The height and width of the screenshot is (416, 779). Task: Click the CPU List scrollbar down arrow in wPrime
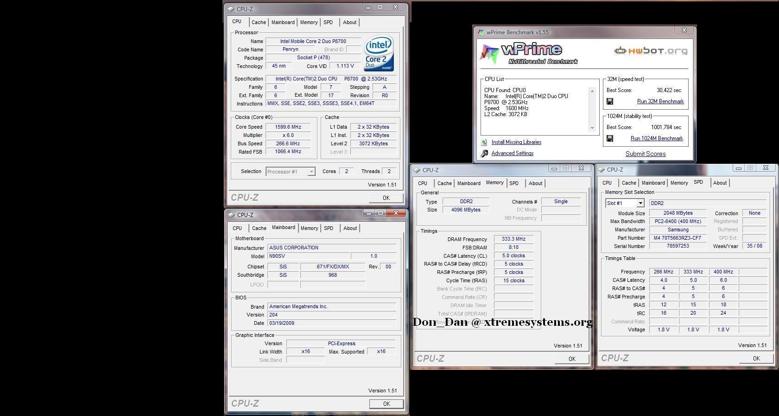pos(592,128)
